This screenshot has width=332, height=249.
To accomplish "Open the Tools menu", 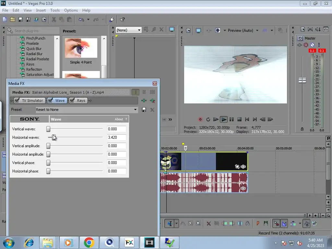I will [x=55, y=10].
